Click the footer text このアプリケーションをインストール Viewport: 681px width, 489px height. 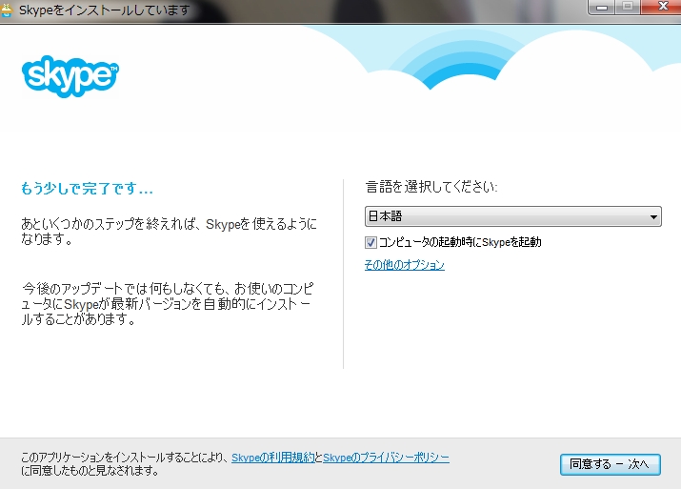coord(124,458)
